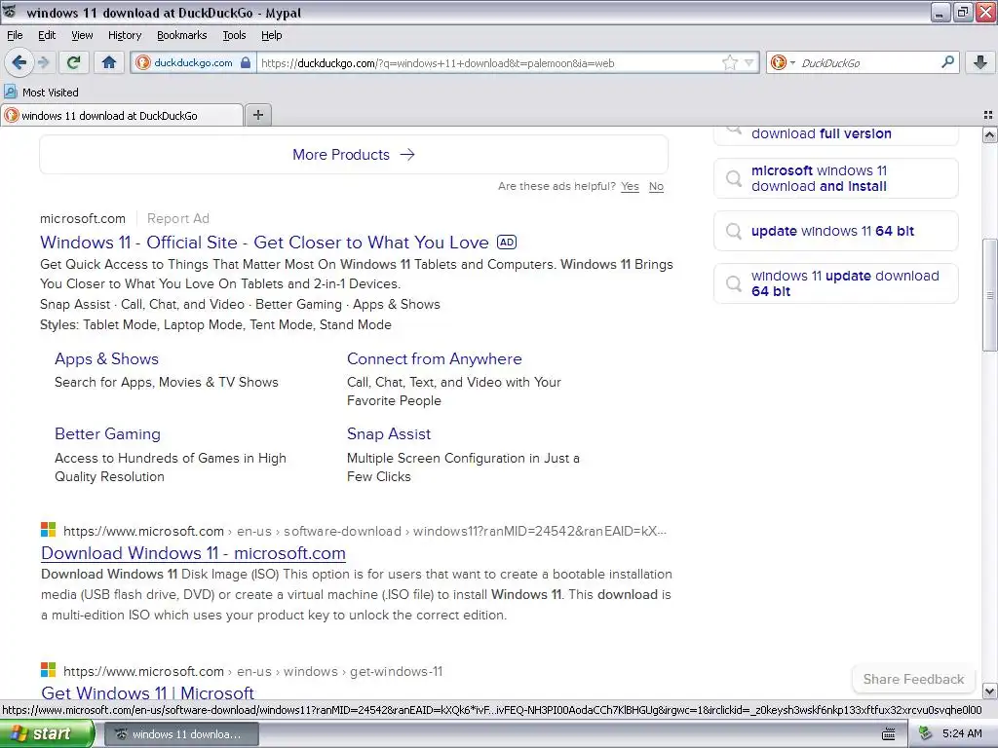Click the on-screen keyboard tray icon
Image resolution: width=998 pixels, height=748 pixels.
889,734
